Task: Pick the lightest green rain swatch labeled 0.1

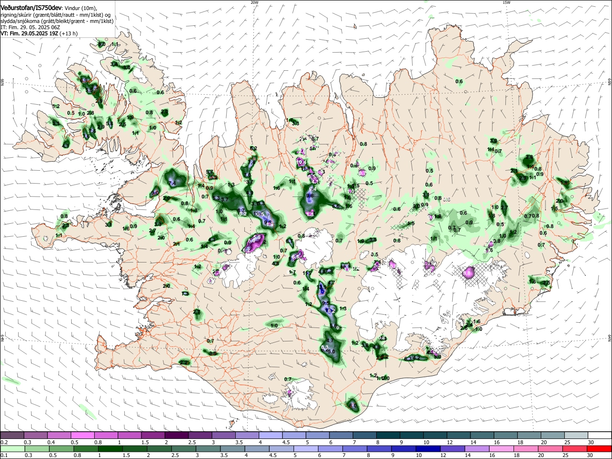Action: click(x=12, y=448)
